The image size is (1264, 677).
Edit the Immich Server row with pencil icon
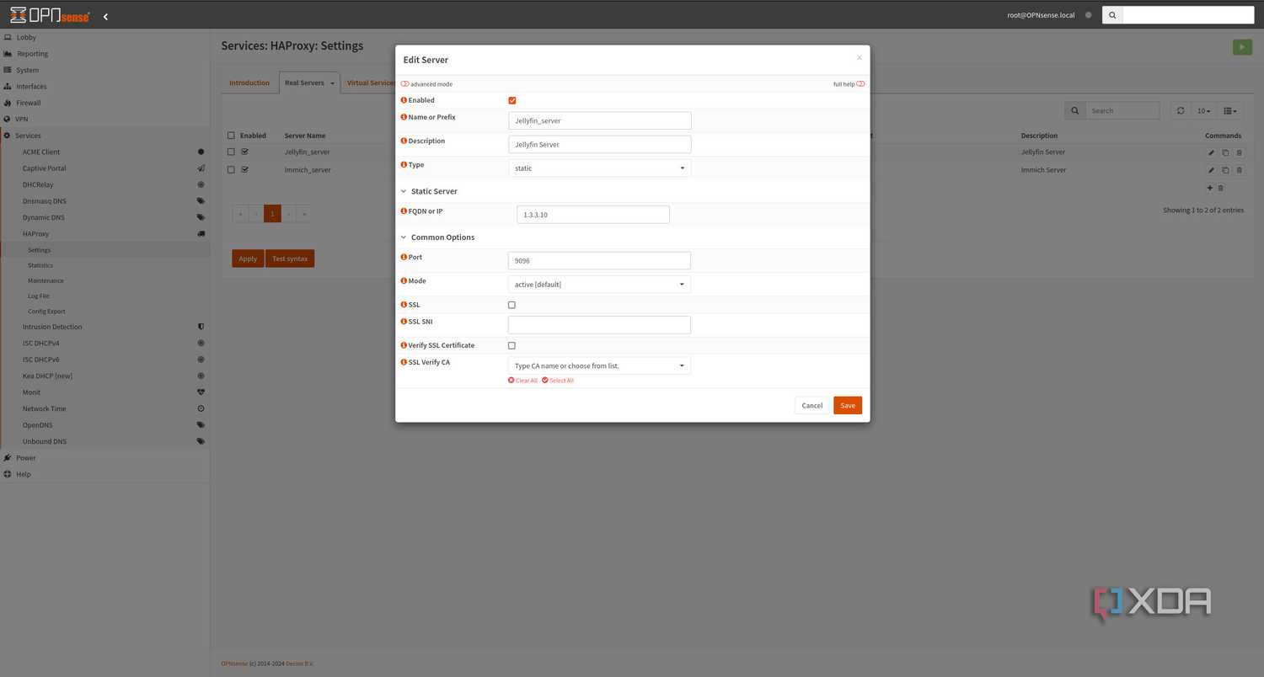click(x=1211, y=170)
